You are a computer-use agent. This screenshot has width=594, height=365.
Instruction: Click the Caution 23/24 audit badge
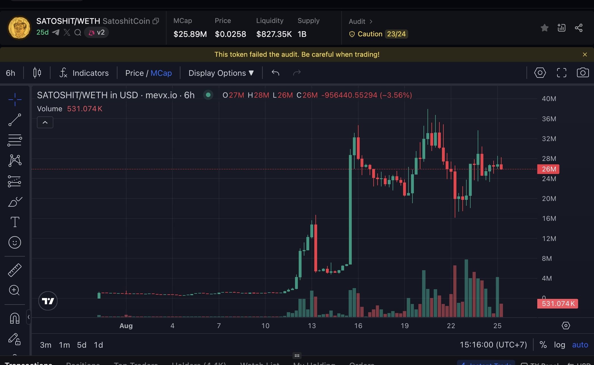378,34
